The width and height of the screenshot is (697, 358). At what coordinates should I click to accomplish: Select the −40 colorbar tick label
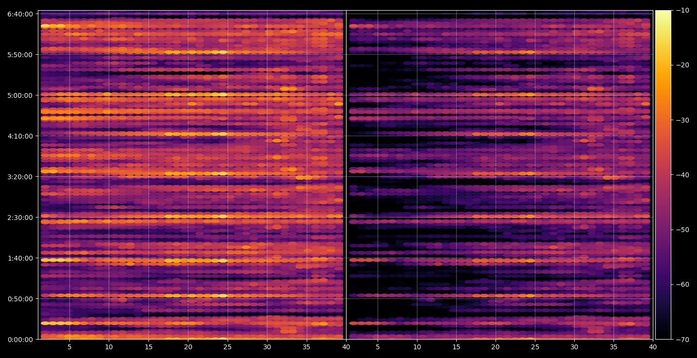(682, 175)
